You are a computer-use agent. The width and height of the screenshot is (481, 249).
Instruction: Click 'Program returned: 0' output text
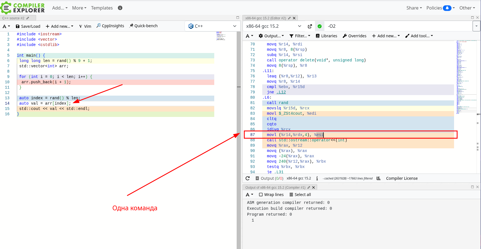coord(269,215)
